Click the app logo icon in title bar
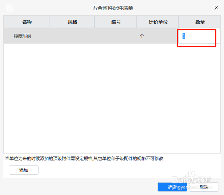The height and width of the screenshot is (195, 224). pyautogui.click(x=9, y=8)
